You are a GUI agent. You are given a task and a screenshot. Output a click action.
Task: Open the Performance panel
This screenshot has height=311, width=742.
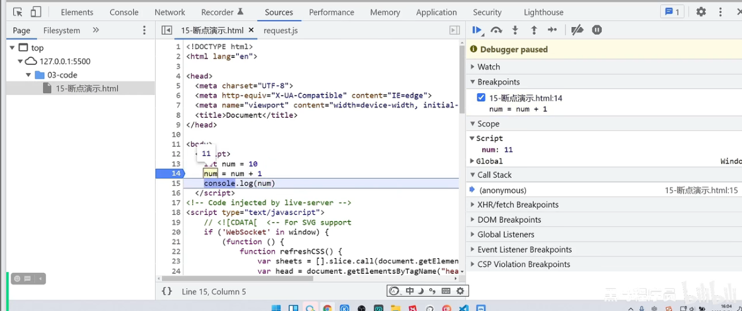tap(332, 13)
